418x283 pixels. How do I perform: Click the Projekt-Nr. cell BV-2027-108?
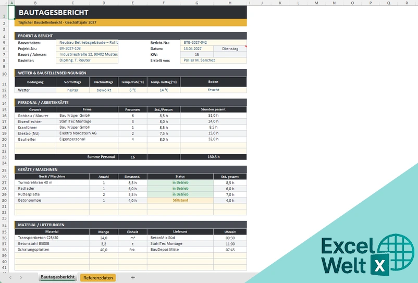point(87,48)
